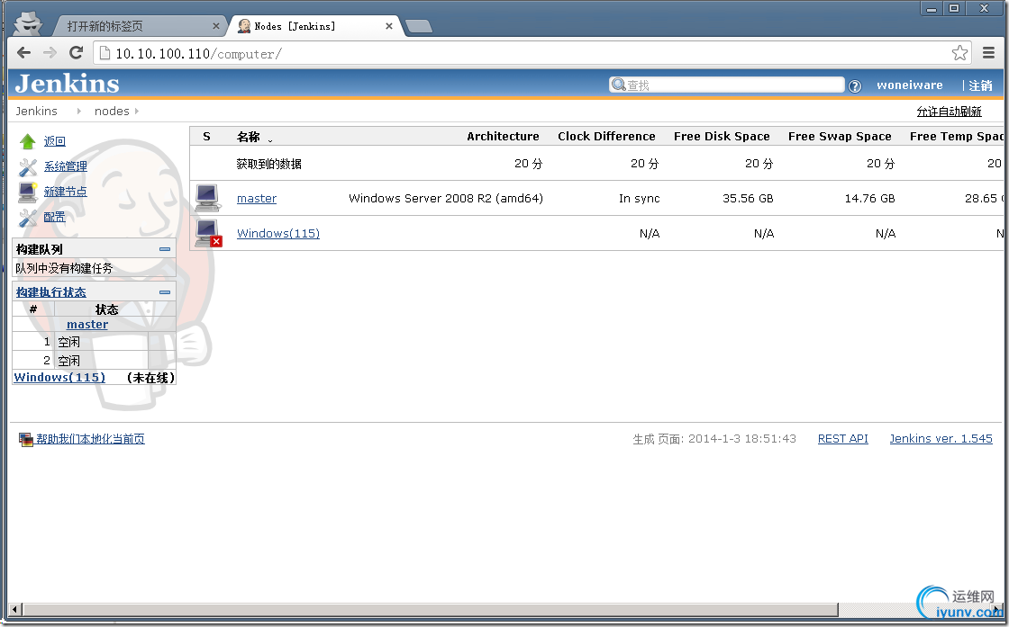1009x627 pixels.
Task: Click the page icon in address bar
Action: tap(105, 53)
